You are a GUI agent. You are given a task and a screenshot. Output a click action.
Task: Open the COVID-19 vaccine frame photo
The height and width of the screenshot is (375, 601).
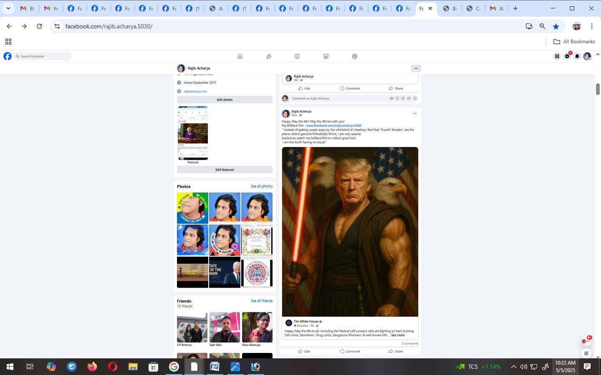click(x=225, y=240)
